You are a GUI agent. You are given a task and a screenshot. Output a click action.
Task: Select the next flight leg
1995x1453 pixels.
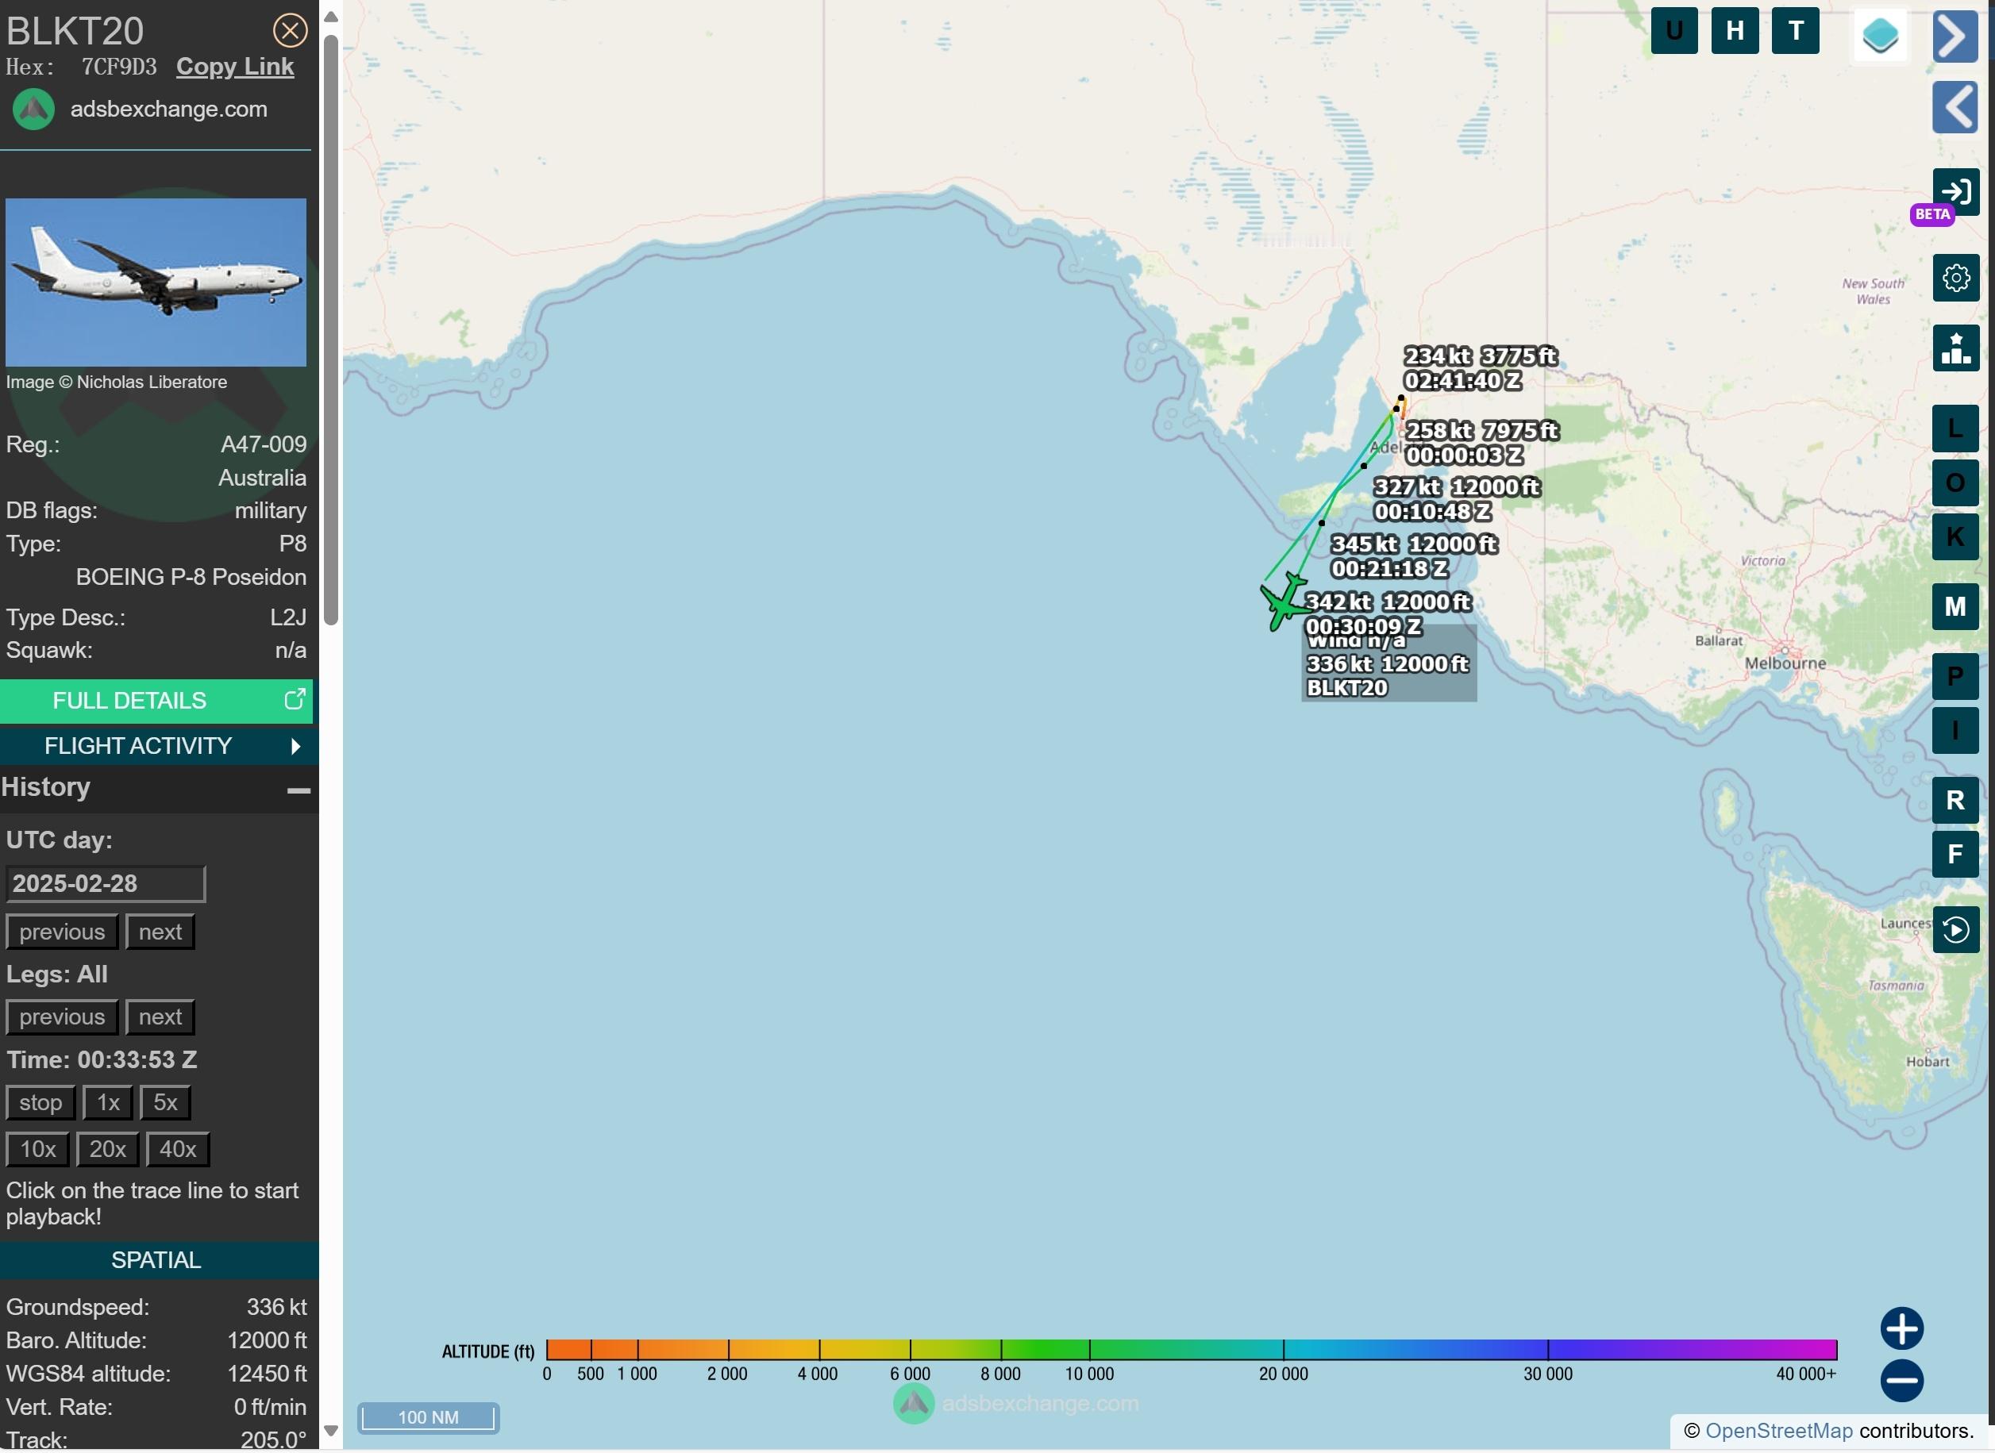pyautogui.click(x=160, y=1017)
